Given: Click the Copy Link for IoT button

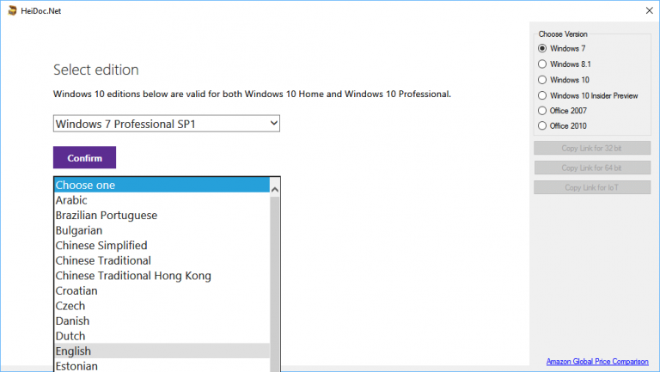Looking at the screenshot, I should [x=592, y=187].
